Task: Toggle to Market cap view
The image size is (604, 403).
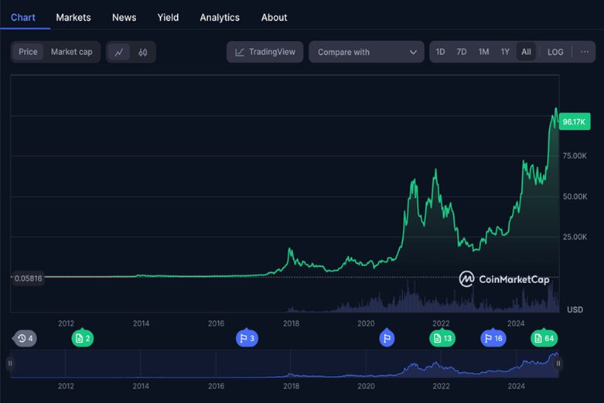Action: point(71,52)
